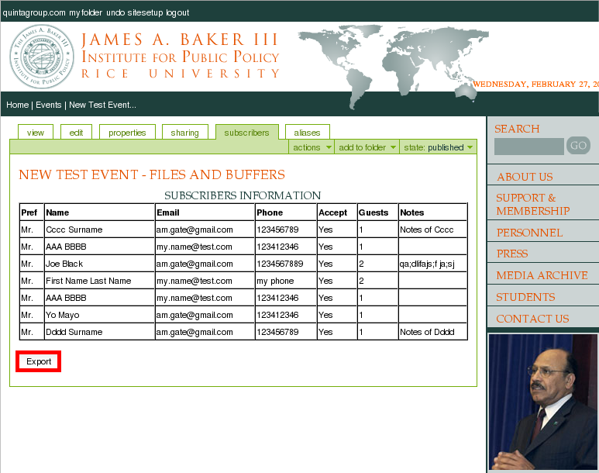Open the Students section

point(525,297)
